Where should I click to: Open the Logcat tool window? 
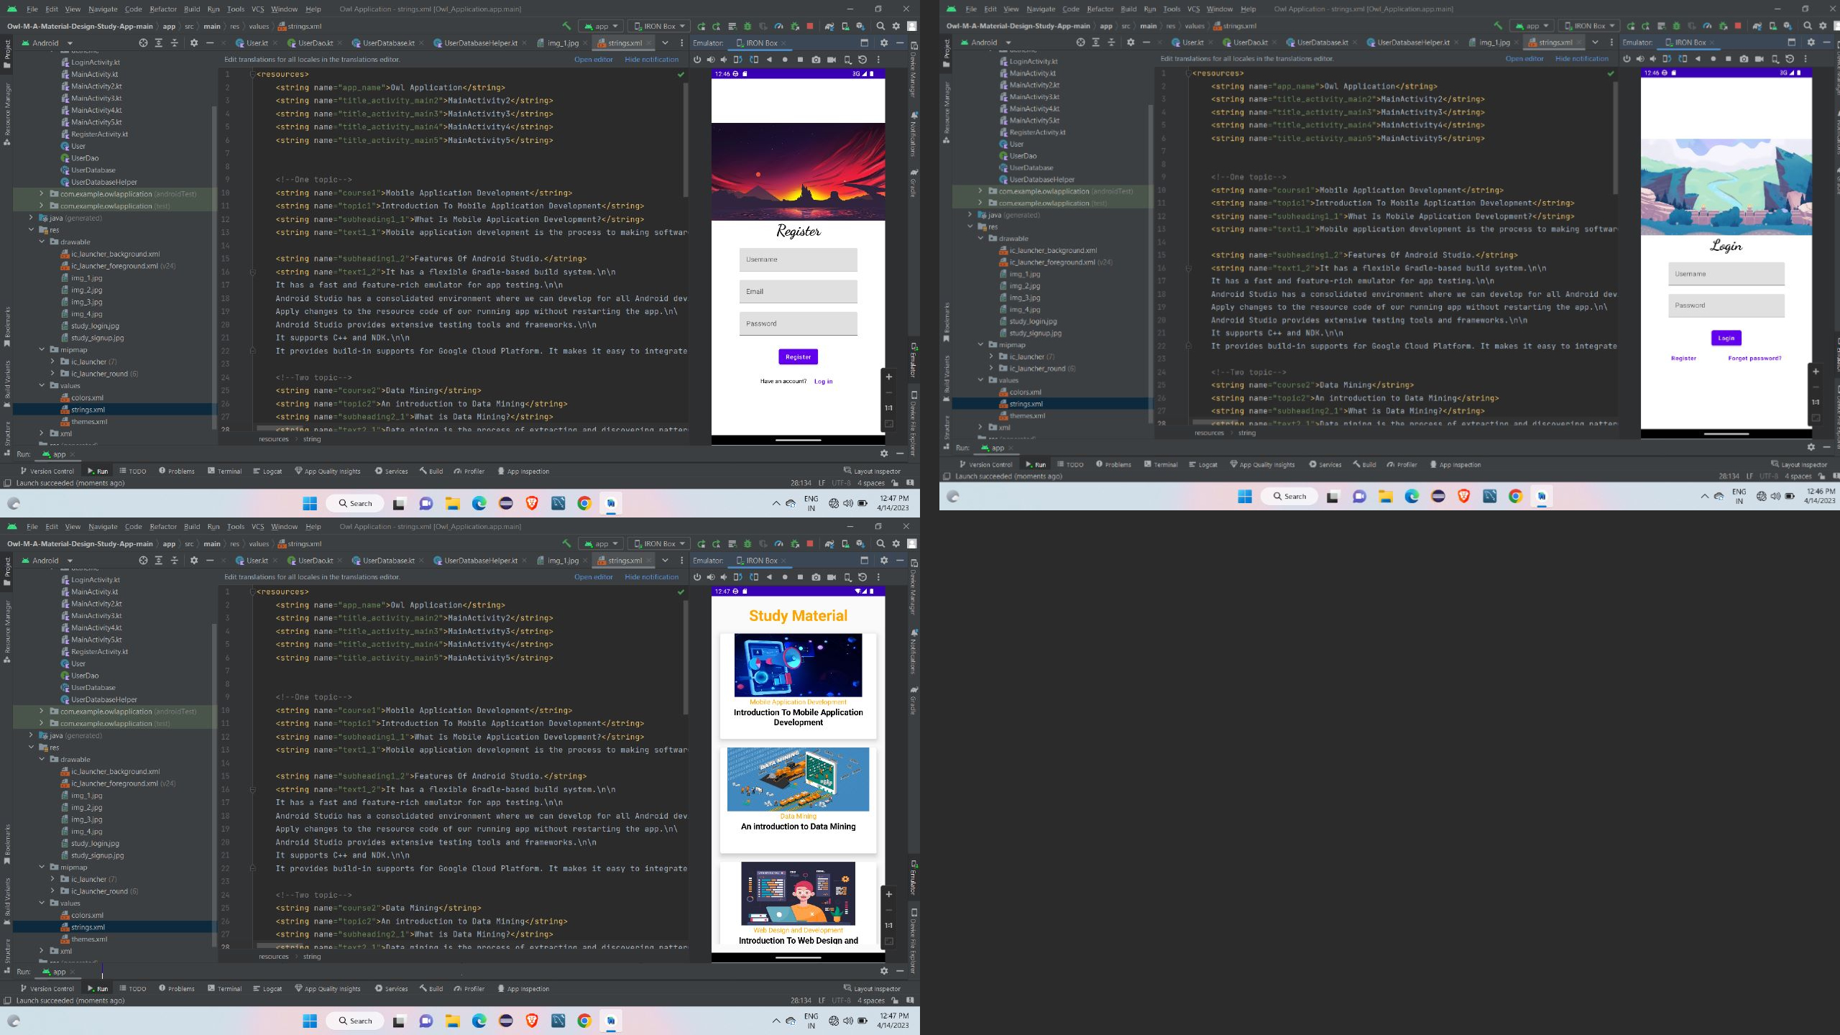tap(268, 471)
